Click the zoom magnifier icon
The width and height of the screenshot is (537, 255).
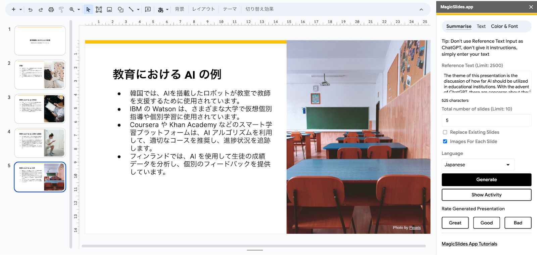(72, 10)
